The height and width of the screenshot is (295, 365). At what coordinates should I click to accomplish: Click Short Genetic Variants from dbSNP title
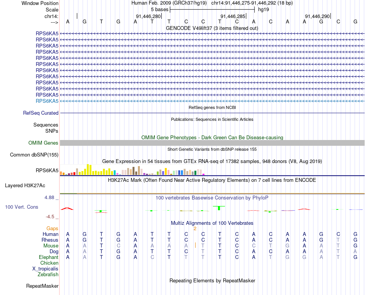pyautogui.click(x=212, y=149)
